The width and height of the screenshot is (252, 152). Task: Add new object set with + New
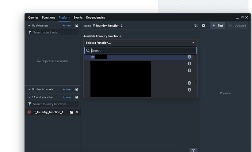point(67,26)
